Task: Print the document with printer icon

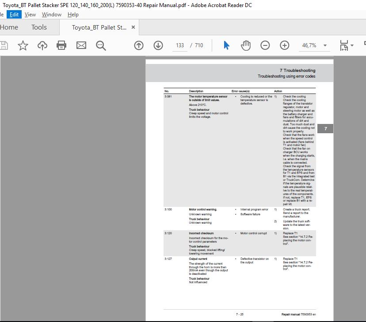Action: click(x=61, y=45)
